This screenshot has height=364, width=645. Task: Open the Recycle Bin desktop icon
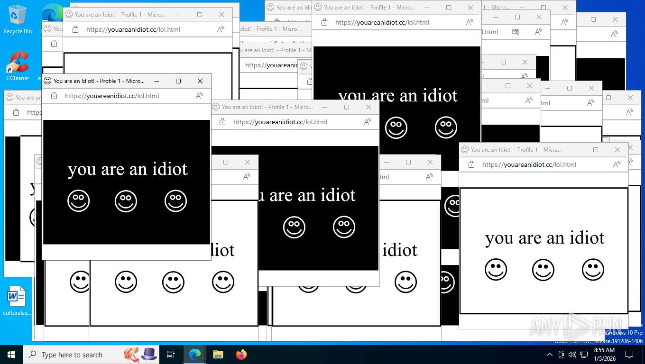(x=18, y=20)
